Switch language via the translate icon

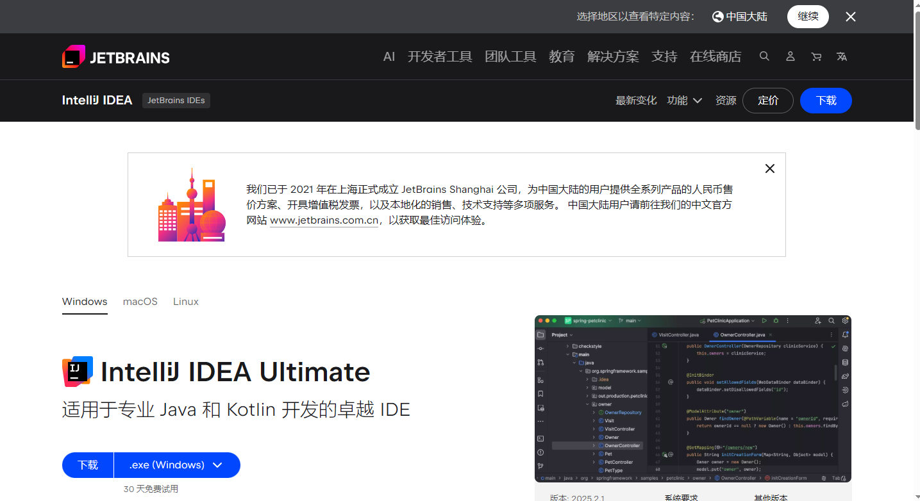click(x=841, y=56)
